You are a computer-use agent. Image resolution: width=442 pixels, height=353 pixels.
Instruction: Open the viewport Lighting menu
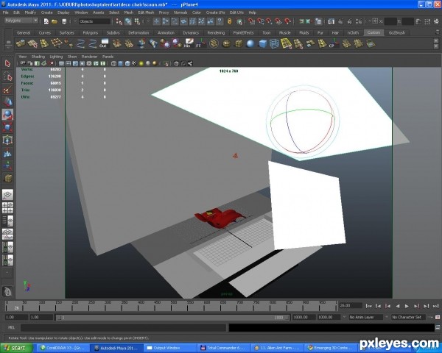56,57
